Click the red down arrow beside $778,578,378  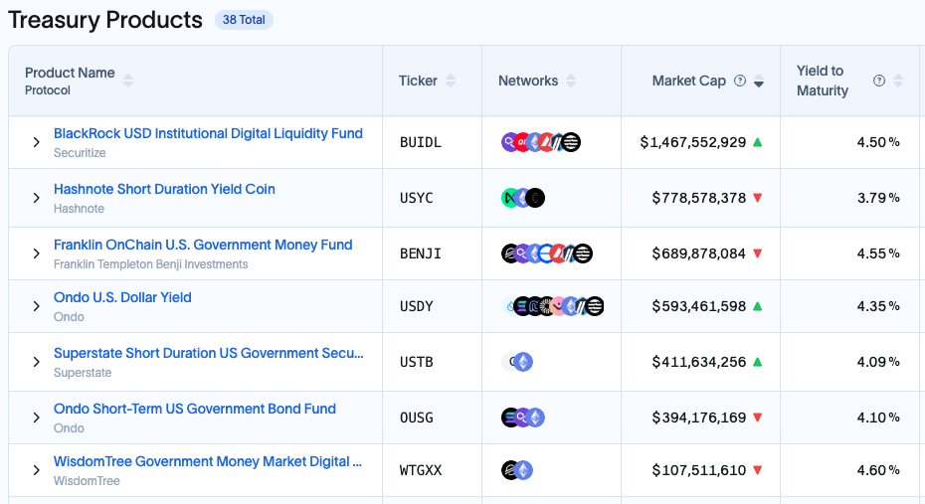(x=758, y=198)
